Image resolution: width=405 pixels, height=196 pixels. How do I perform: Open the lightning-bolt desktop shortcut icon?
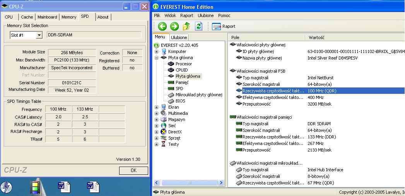[x=5, y=187]
